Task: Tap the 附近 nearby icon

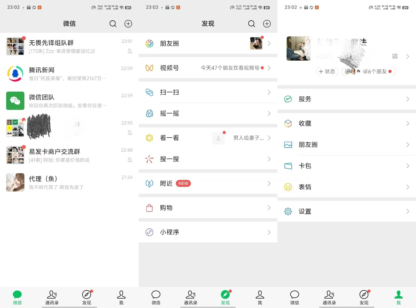Action: pos(149,183)
